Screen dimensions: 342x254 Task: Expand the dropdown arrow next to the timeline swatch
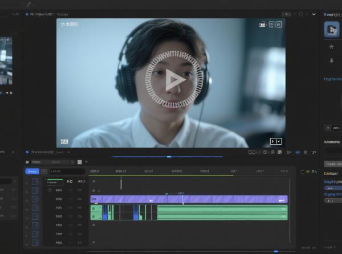point(86,162)
